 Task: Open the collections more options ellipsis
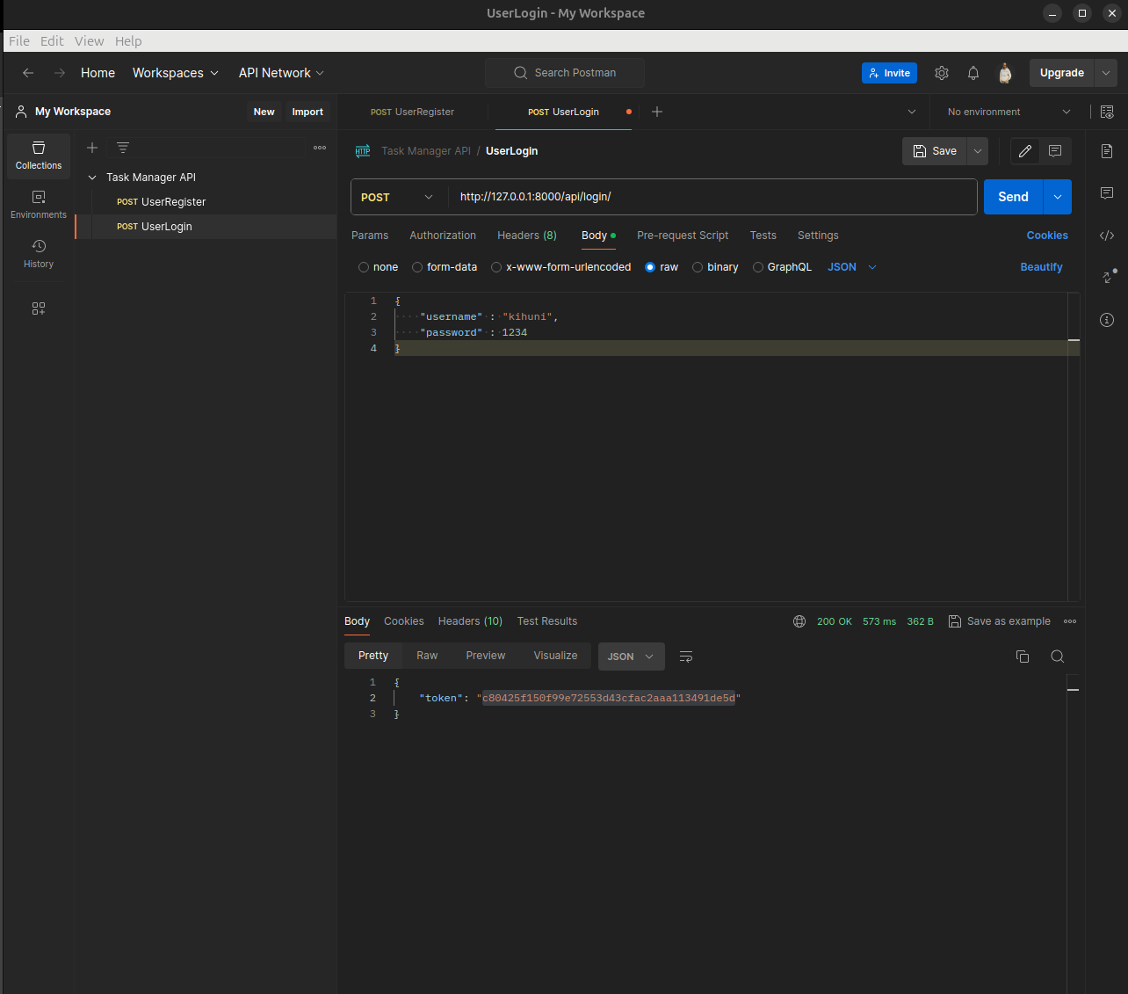(320, 148)
